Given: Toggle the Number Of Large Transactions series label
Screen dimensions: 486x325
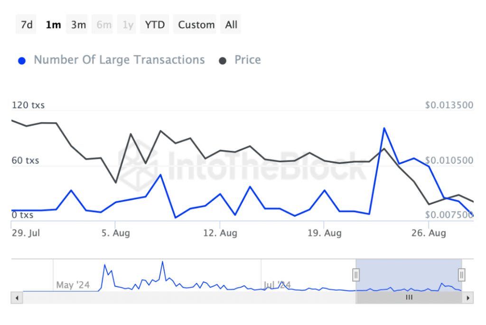Looking at the screenshot, I should (119, 60).
